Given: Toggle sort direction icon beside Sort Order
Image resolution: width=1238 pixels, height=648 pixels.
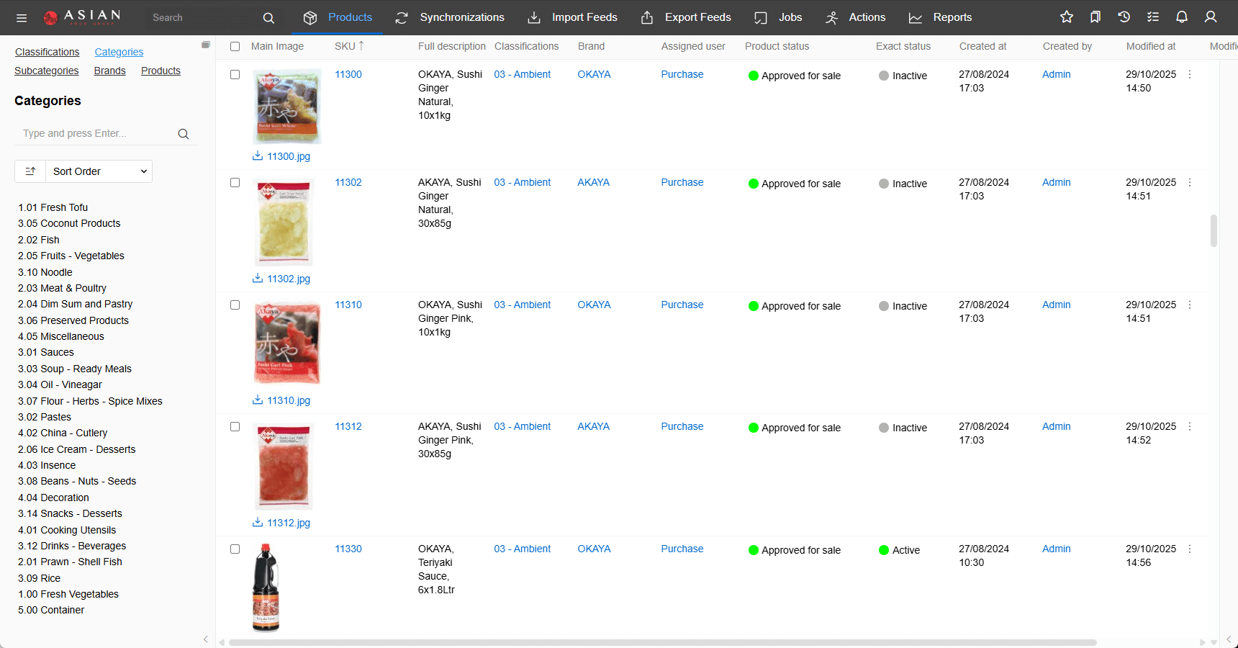Looking at the screenshot, I should click(30, 171).
